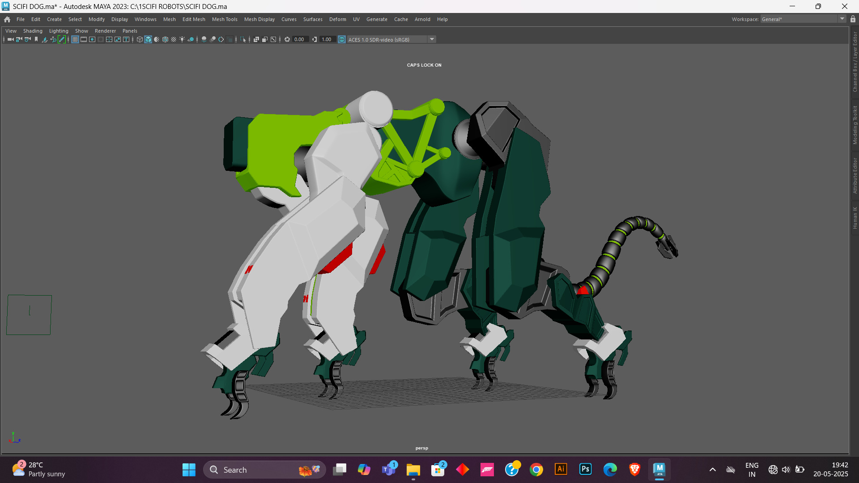Click the Exposure reset icon
The width and height of the screenshot is (859, 483).
click(x=287, y=39)
